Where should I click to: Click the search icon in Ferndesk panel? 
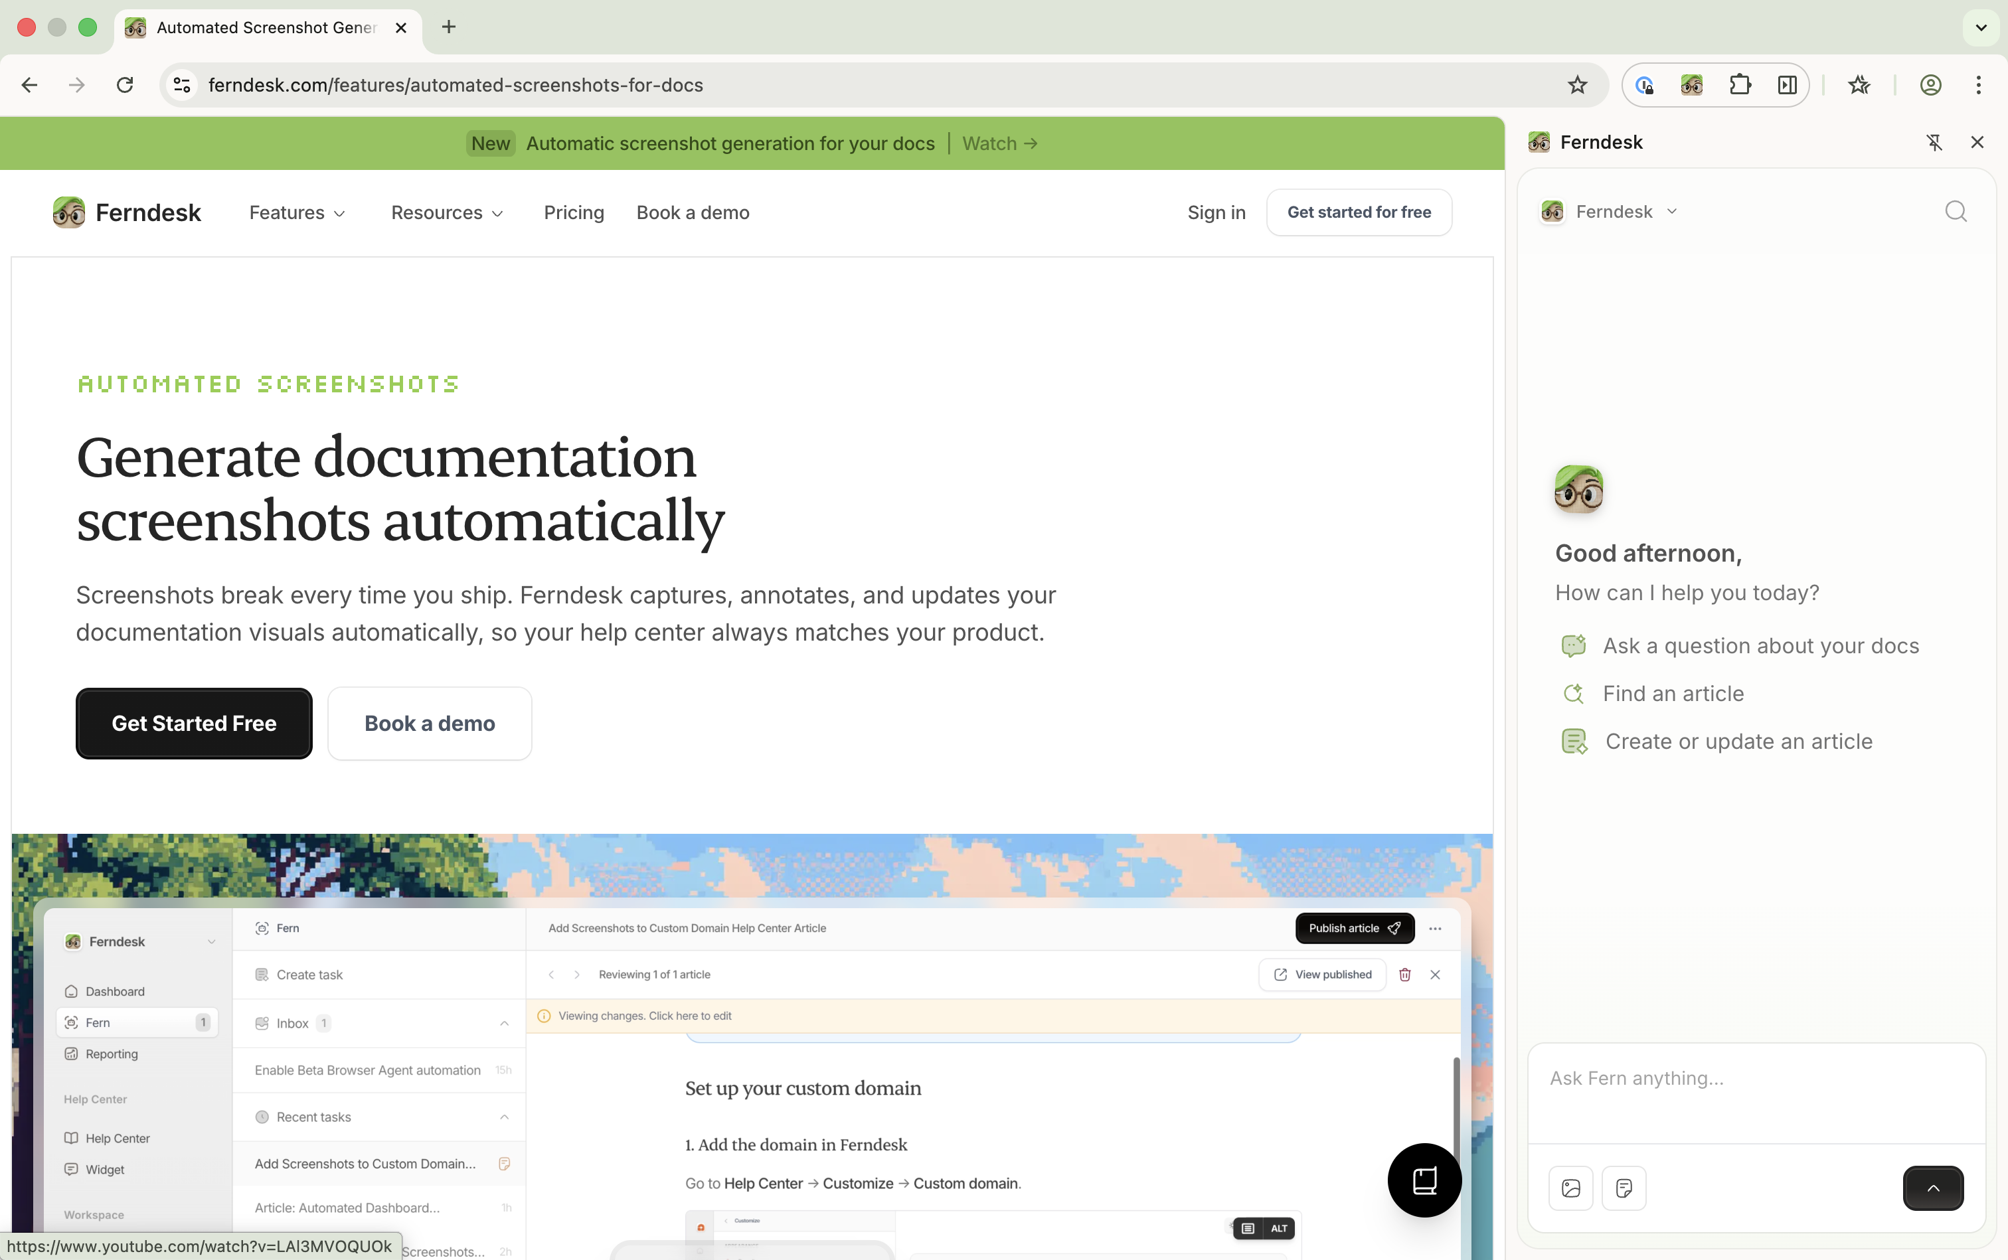pyautogui.click(x=1956, y=212)
